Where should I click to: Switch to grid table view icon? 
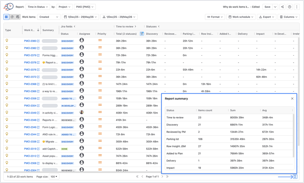pos(6,17)
